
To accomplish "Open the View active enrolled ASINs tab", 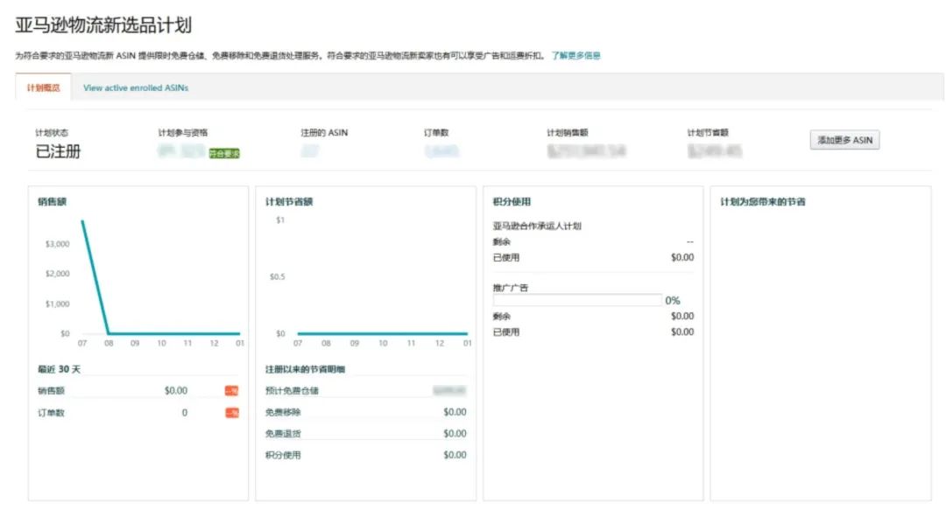I will pos(137,88).
